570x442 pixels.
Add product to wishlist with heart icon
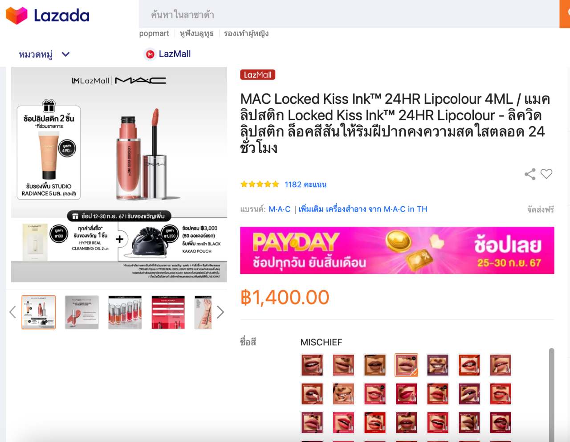coord(546,174)
